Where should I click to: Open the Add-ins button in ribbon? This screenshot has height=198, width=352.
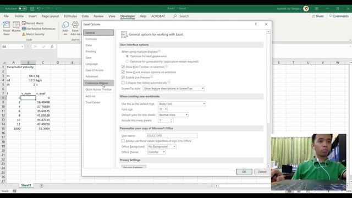(x=65, y=28)
